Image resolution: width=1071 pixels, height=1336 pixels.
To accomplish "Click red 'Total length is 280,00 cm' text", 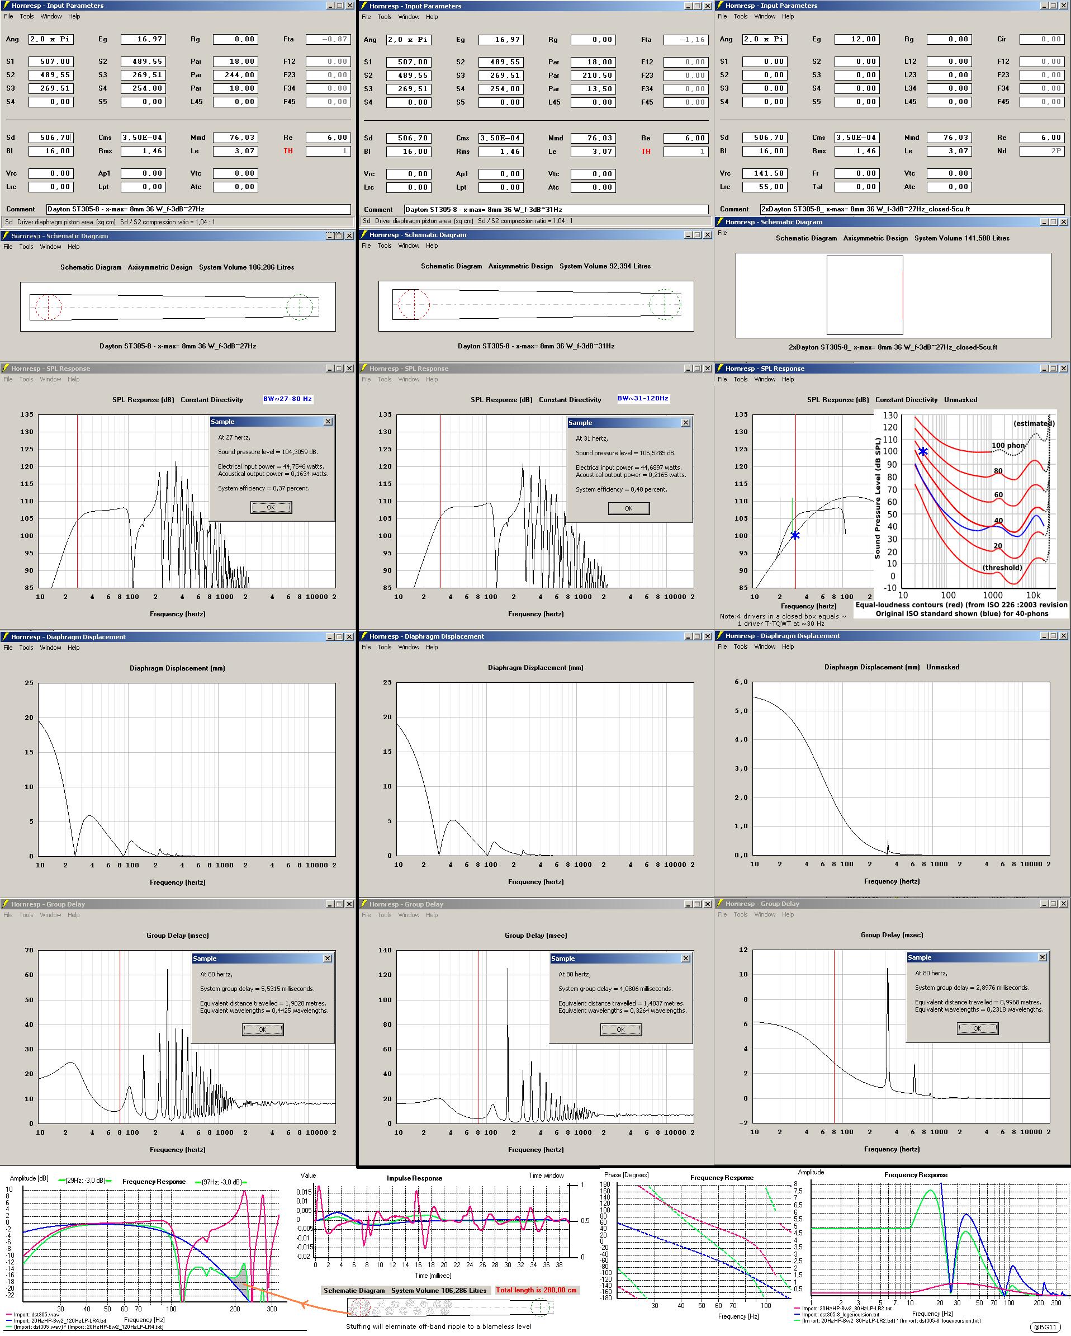I will click(537, 1290).
